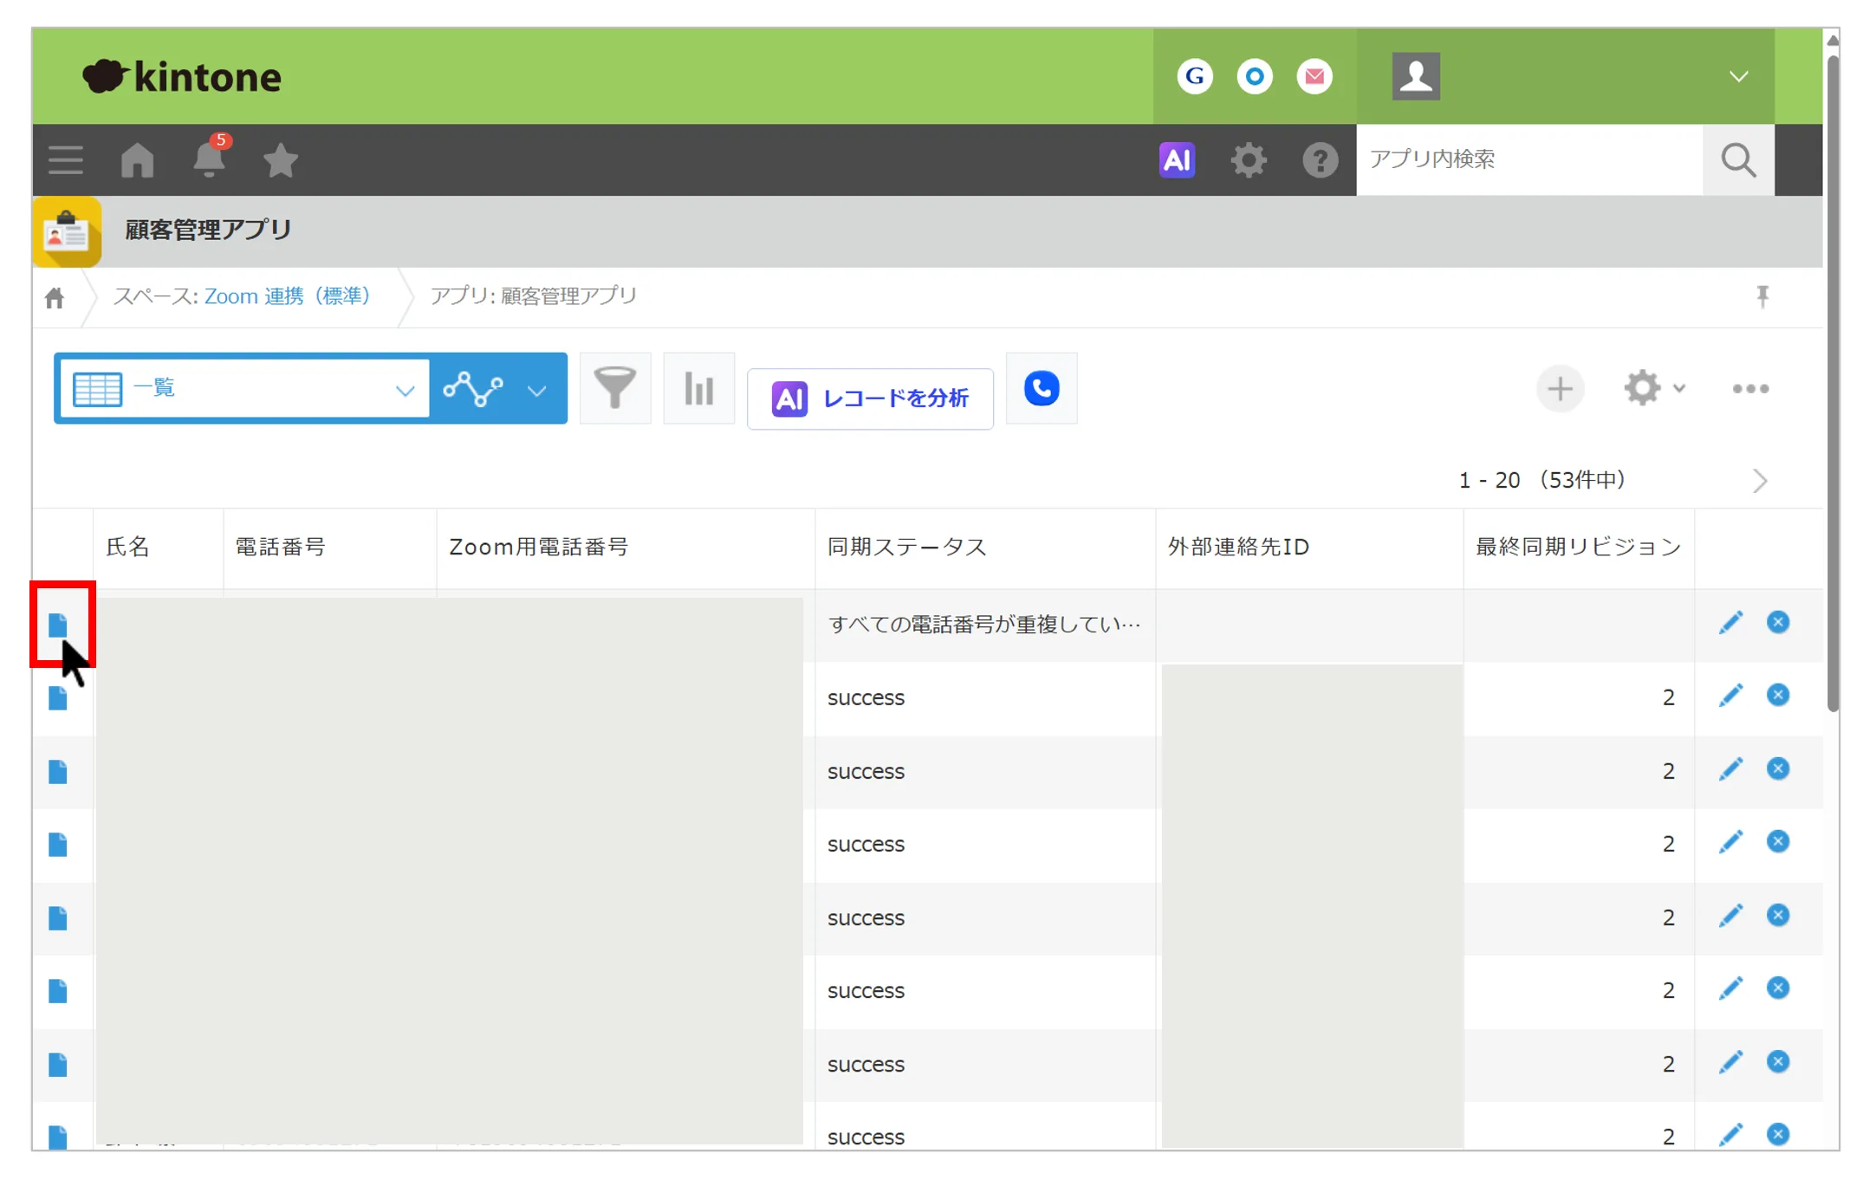Open the settings gear in dark navbar
The height and width of the screenshot is (1186, 1869).
coord(1248,160)
